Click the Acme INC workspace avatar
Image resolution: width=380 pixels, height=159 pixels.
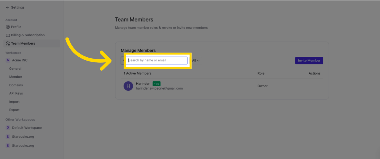pos(8,60)
